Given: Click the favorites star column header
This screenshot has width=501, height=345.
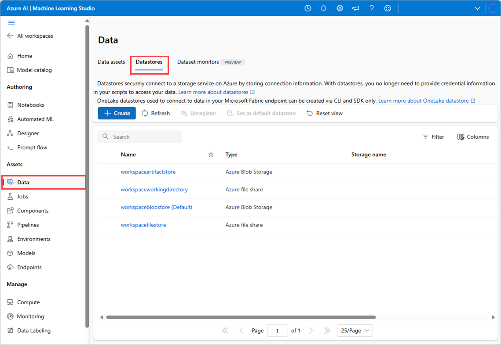Looking at the screenshot, I should [x=211, y=155].
